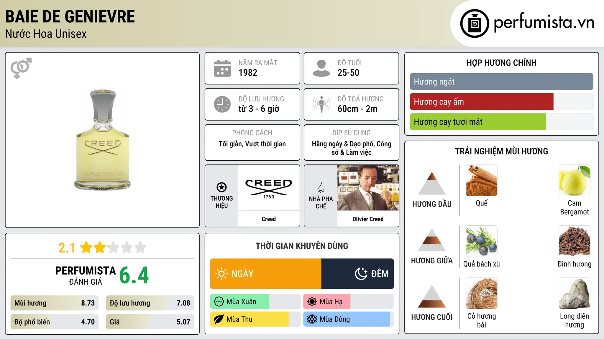
Task: Select the Cỏ hương bài vetiver image
Action: (x=482, y=293)
